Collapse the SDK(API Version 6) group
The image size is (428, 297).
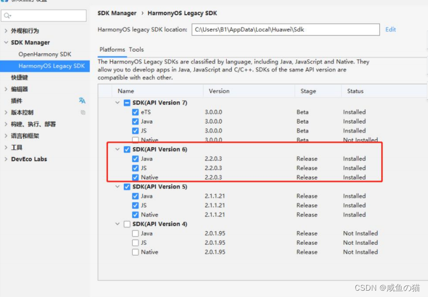pos(118,149)
